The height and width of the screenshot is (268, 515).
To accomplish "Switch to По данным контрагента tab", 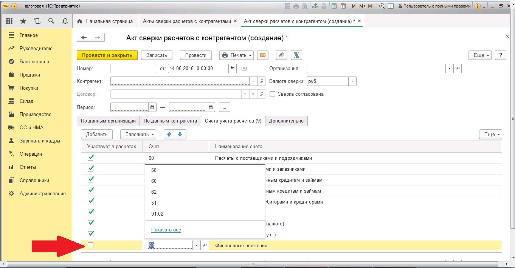I will coord(170,121).
